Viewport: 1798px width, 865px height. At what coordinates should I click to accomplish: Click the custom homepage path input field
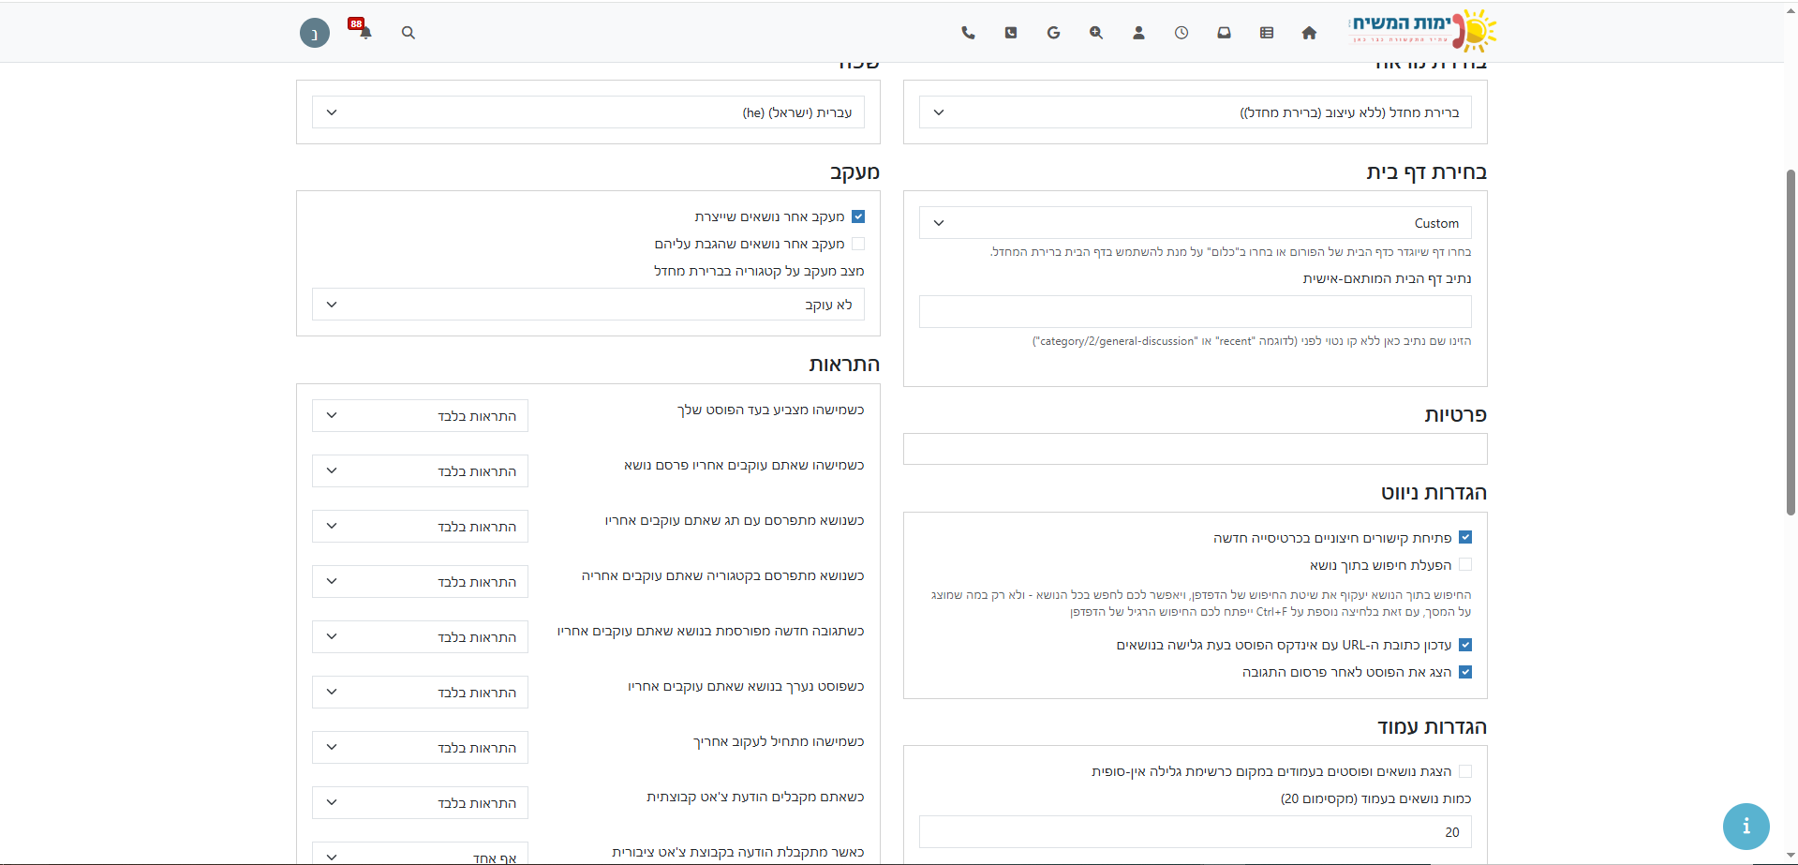pyautogui.click(x=1195, y=311)
